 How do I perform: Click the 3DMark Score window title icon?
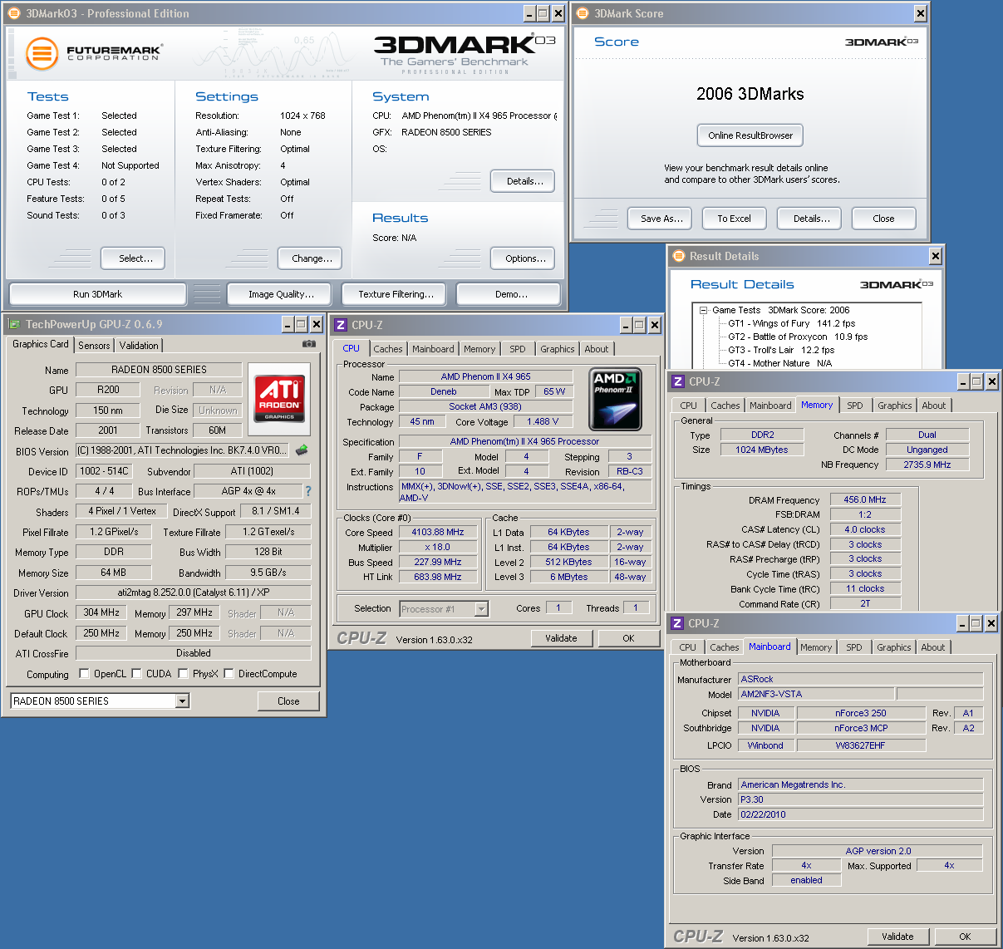click(x=583, y=13)
